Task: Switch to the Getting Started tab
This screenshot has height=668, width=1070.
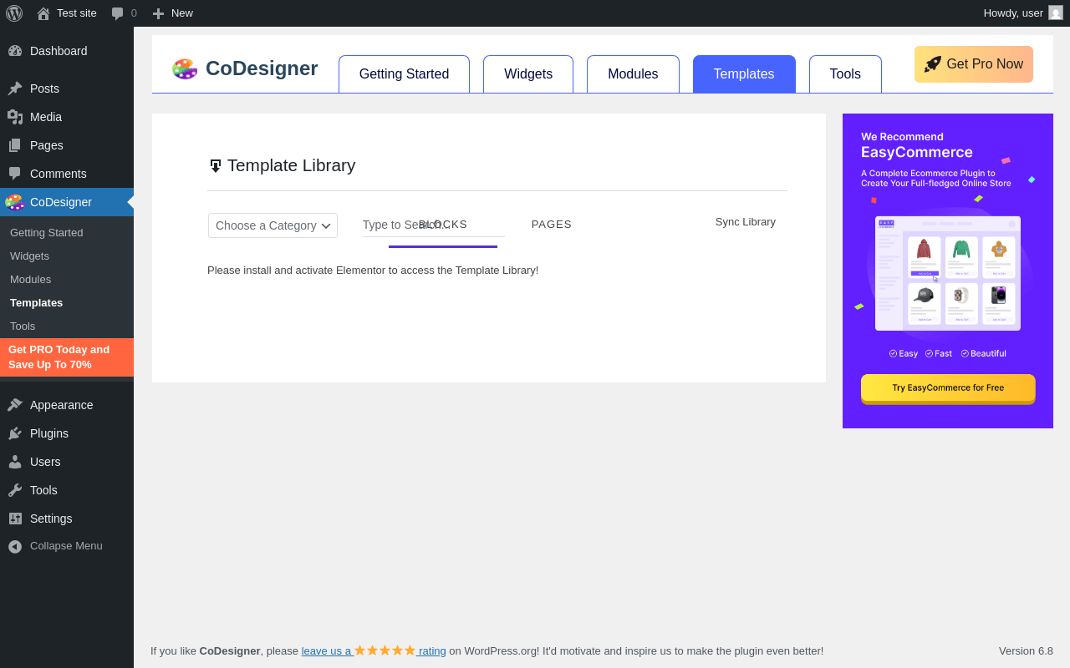Action: 404,74
